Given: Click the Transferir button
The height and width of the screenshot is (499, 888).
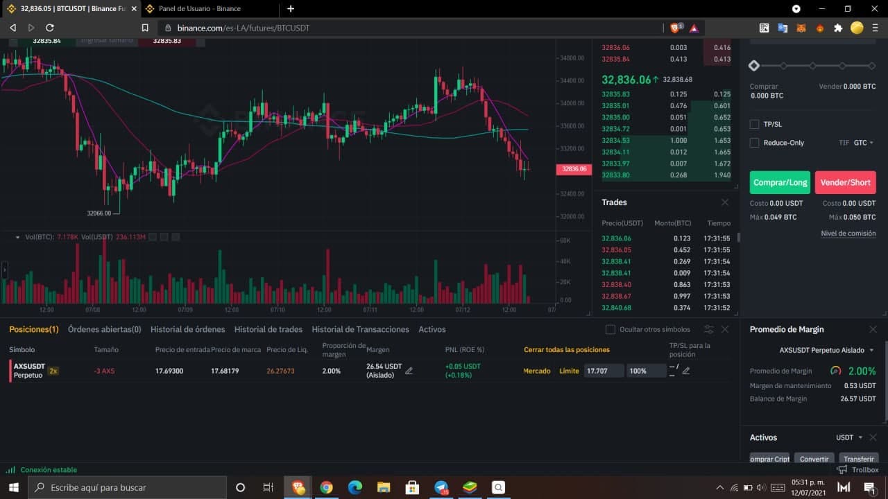Looking at the screenshot, I should pyautogui.click(x=859, y=459).
